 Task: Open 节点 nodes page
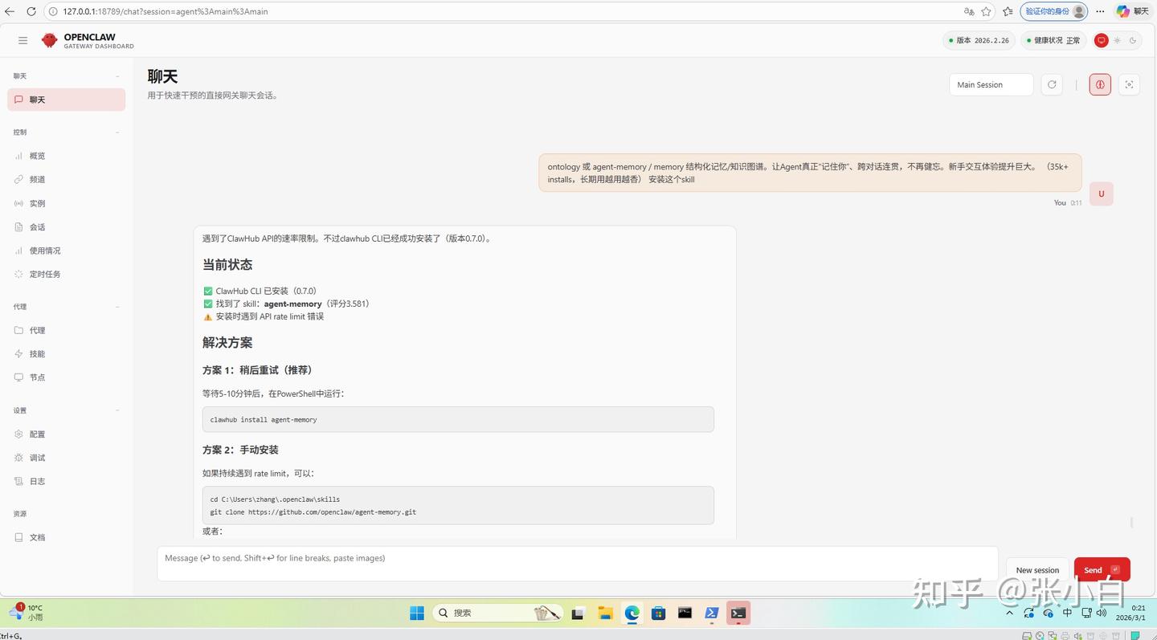click(x=66, y=377)
